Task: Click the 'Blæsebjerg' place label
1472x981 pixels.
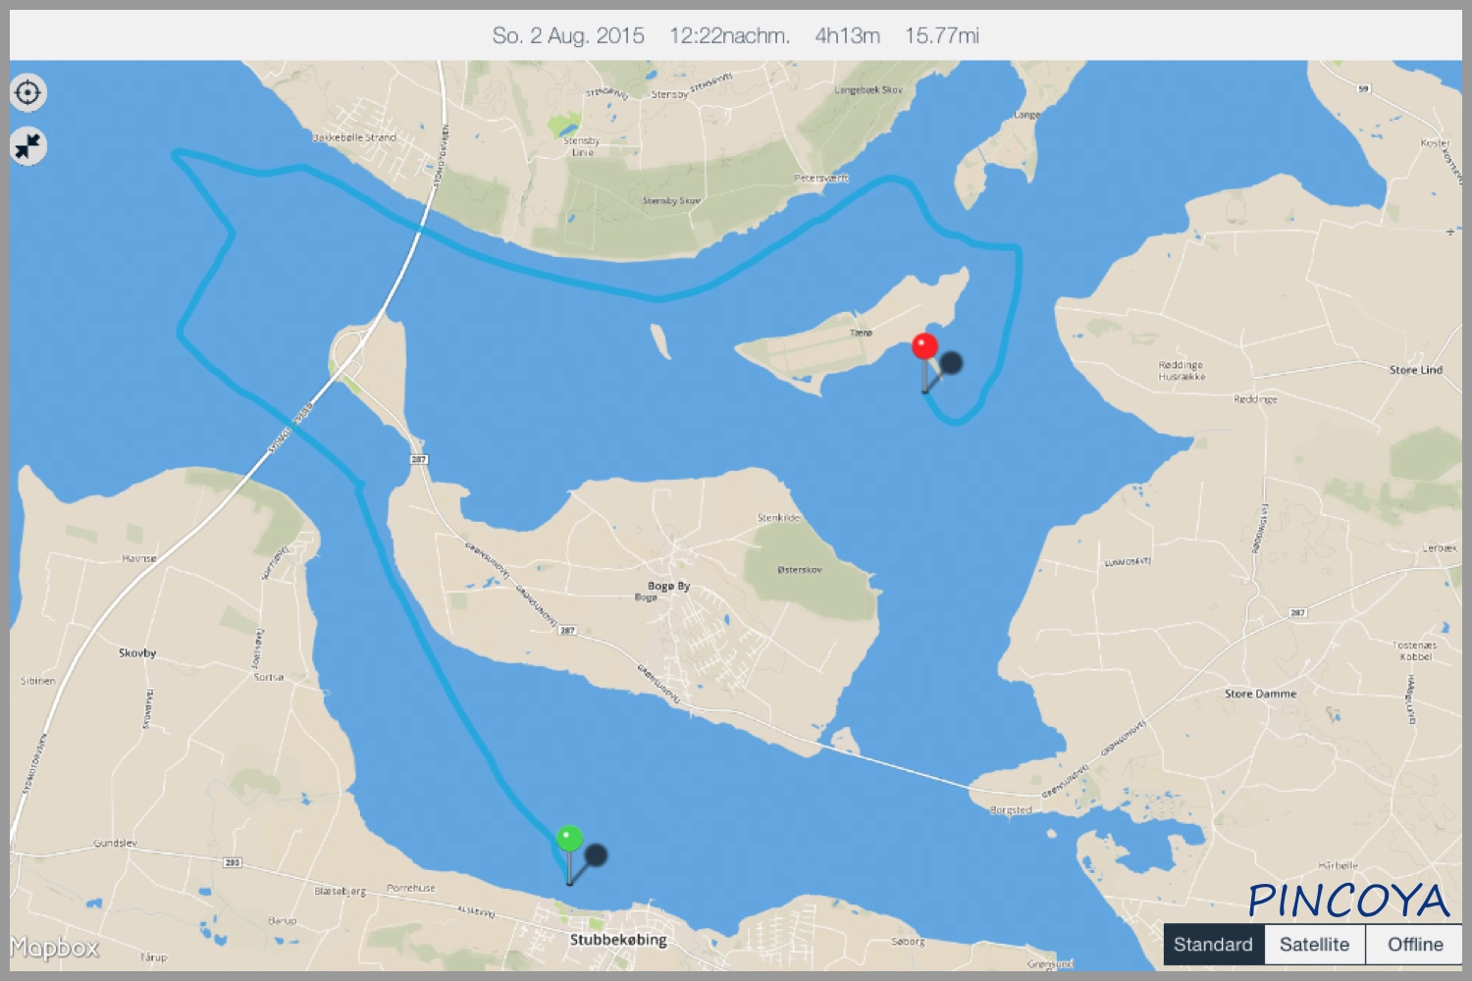Action: click(x=341, y=892)
